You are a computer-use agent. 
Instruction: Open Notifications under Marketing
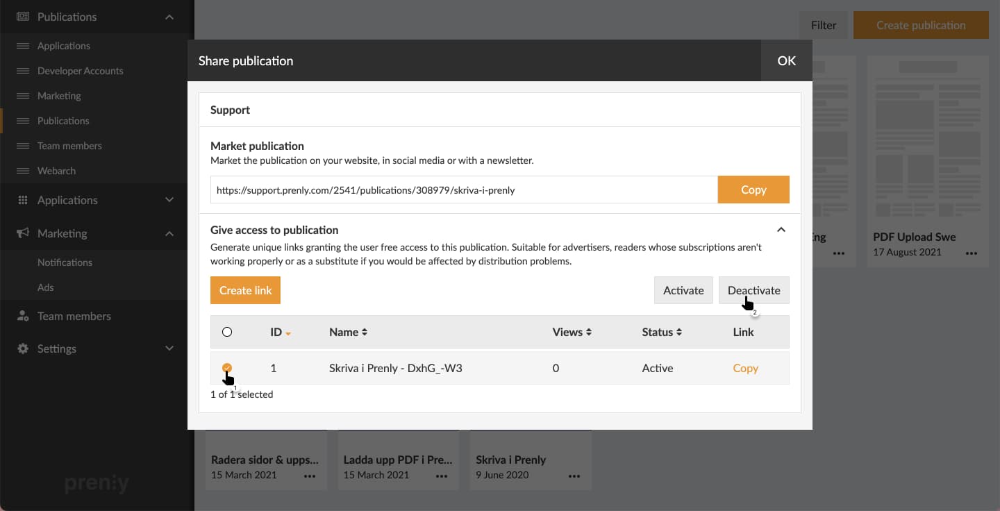tap(65, 262)
